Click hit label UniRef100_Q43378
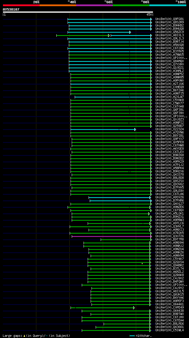 point(170,175)
